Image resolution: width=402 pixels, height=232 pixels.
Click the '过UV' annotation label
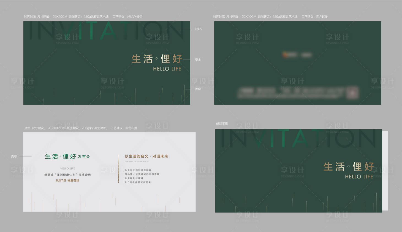[x=199, y=29]
